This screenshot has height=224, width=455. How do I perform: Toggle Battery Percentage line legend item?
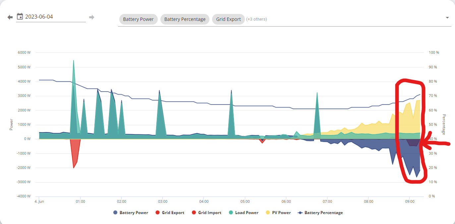pos(320,213)
